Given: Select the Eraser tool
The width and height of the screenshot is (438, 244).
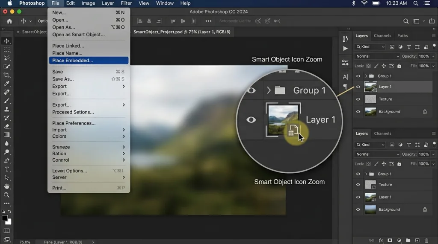Looking at the screenshot, I should click(7, 126).
